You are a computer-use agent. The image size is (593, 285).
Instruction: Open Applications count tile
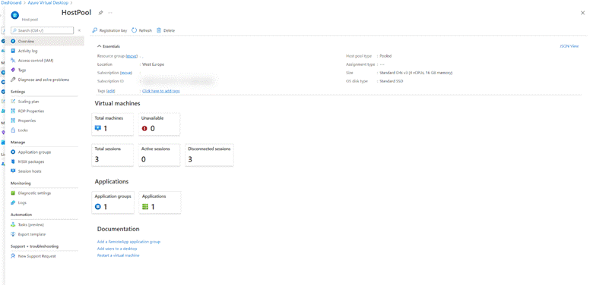click(160, 202)
